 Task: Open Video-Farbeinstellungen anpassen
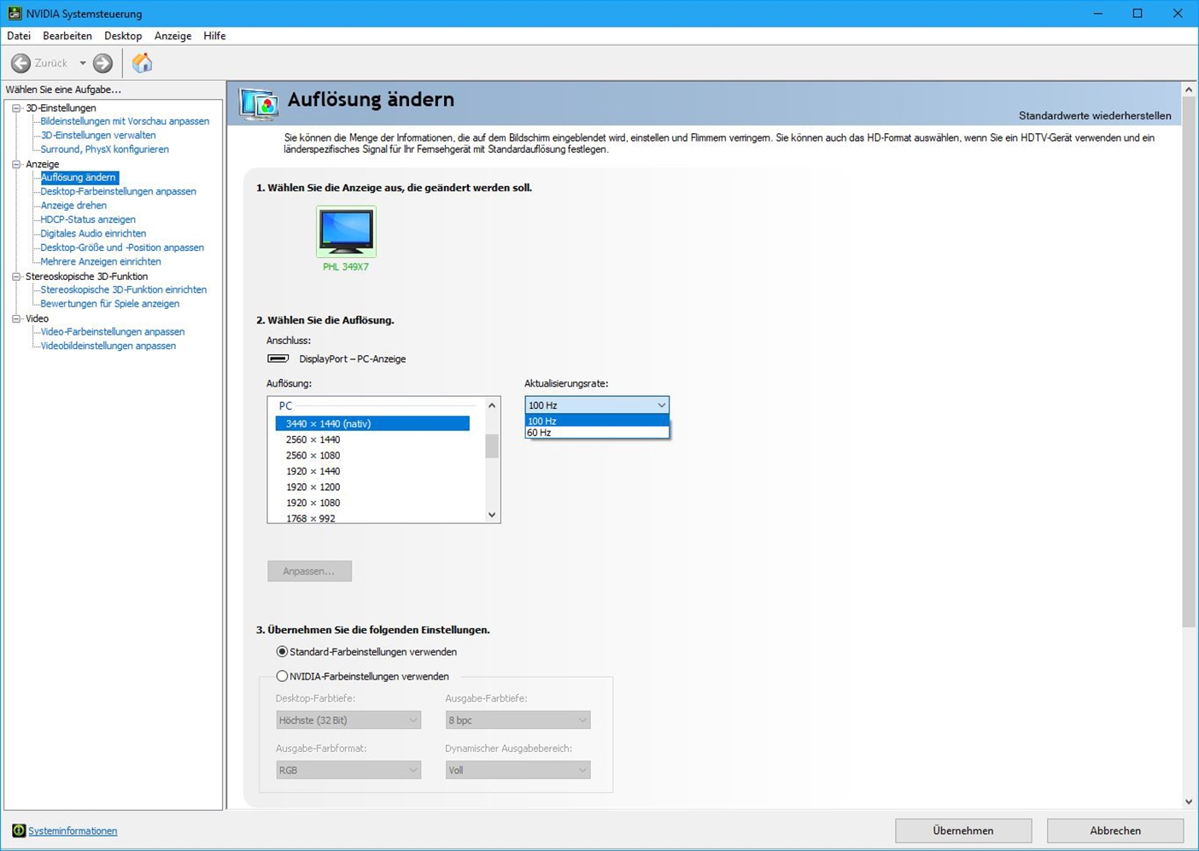pos(113,332)
